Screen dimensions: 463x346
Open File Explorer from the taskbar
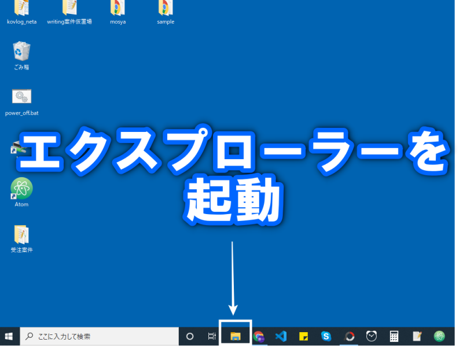(236, 336)
